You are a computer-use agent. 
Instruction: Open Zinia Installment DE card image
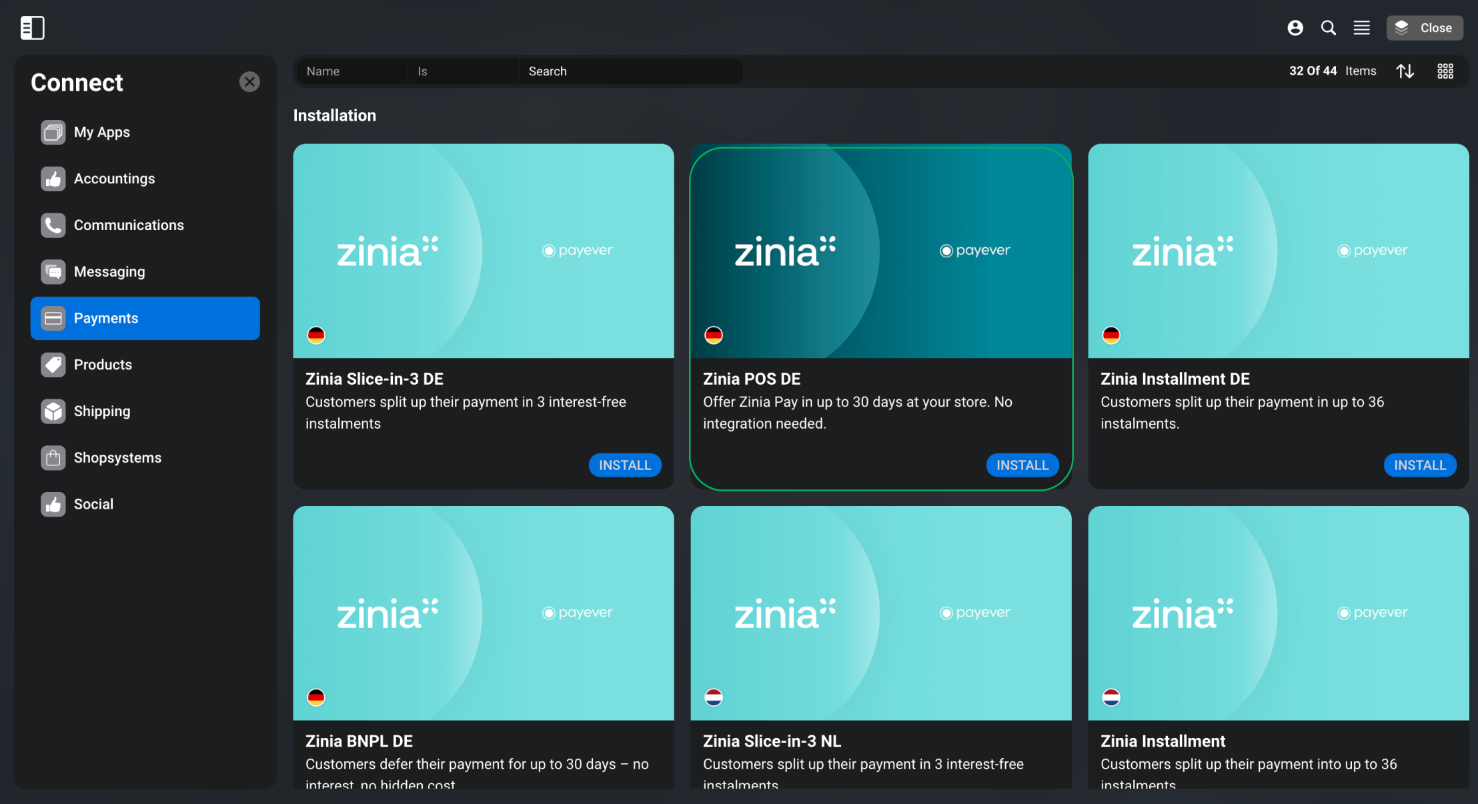point(1279,251)
